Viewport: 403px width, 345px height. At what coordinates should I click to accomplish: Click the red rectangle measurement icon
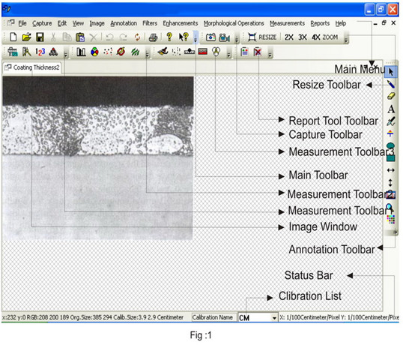(203, 52)
